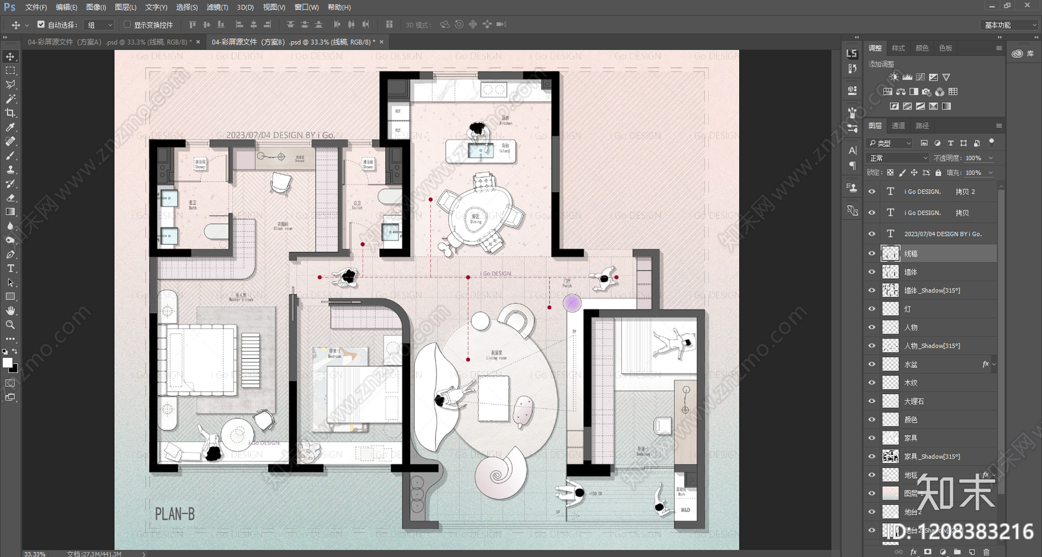Add a Levels adjustment

(907, 77)
